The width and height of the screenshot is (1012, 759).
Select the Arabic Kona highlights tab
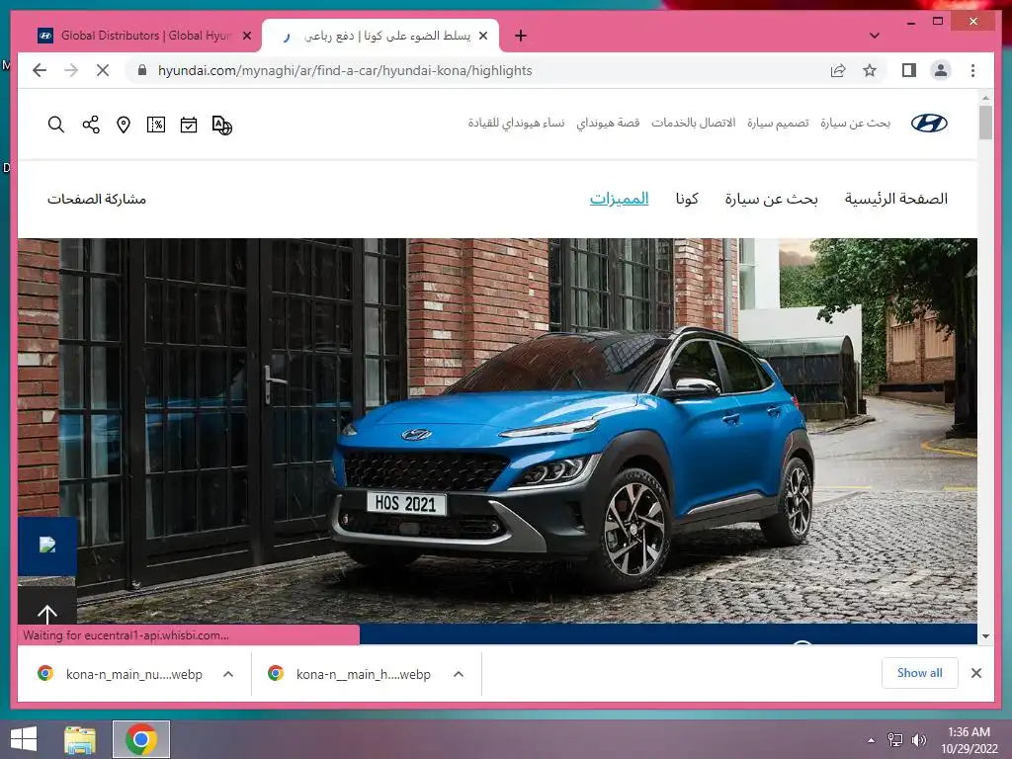380,36
